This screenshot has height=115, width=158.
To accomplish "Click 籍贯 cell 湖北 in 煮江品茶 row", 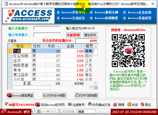I will coord(89,75).
